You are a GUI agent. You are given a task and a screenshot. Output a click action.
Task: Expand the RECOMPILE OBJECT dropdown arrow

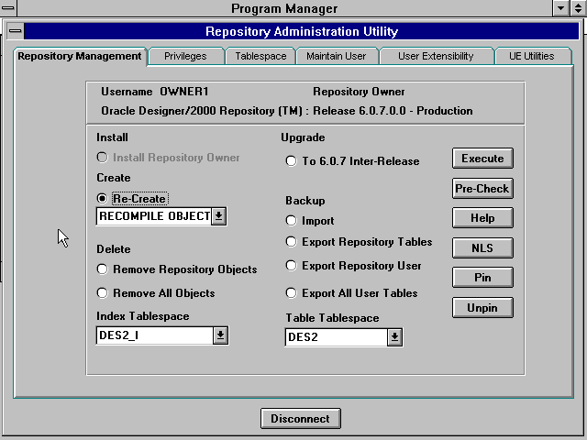coord(218,216)
